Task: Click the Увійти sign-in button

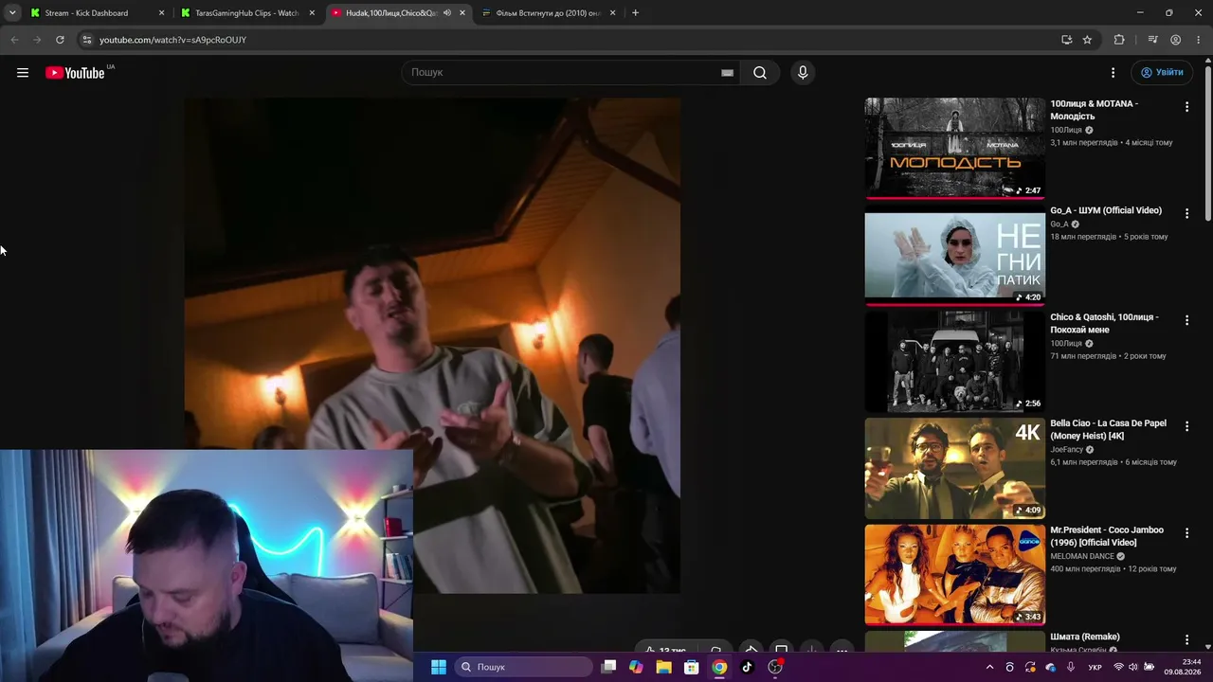Action: coord(1162,73)
